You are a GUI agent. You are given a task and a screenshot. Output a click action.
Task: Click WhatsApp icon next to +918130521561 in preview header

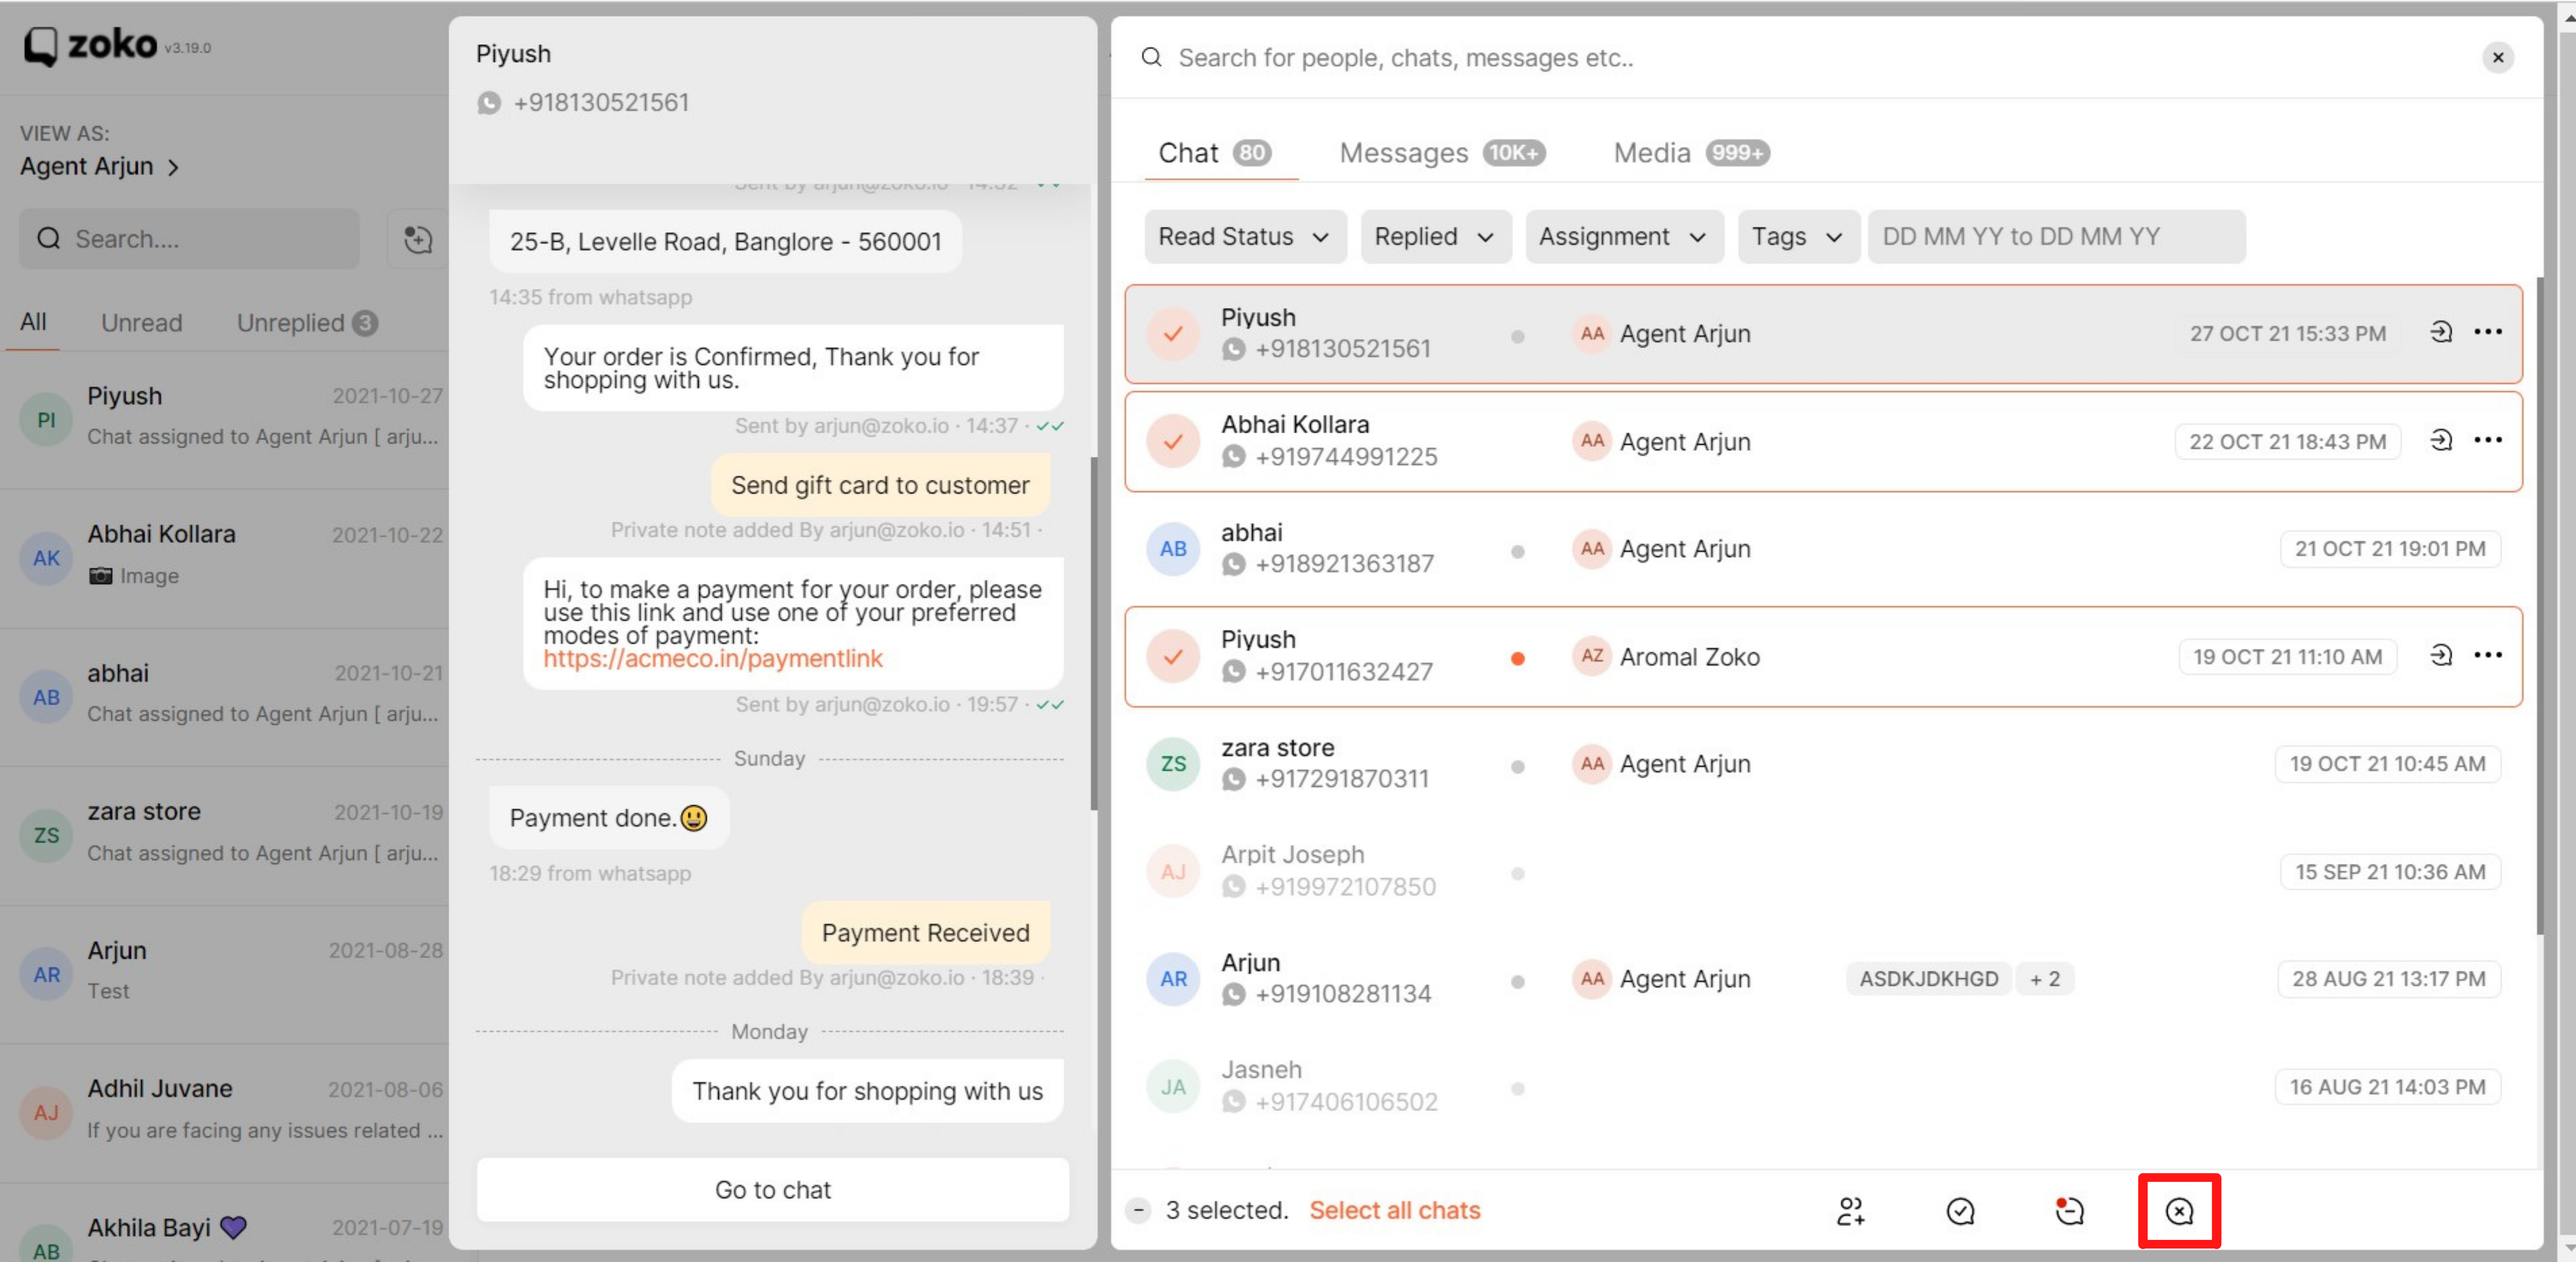(489, 103)
